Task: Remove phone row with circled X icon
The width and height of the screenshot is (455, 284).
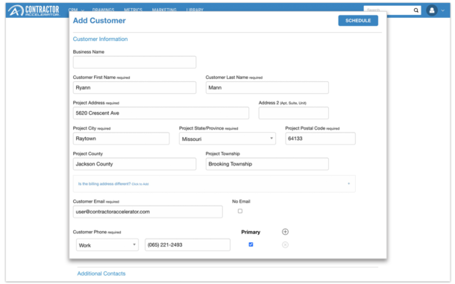Action: tap(285, 244)
